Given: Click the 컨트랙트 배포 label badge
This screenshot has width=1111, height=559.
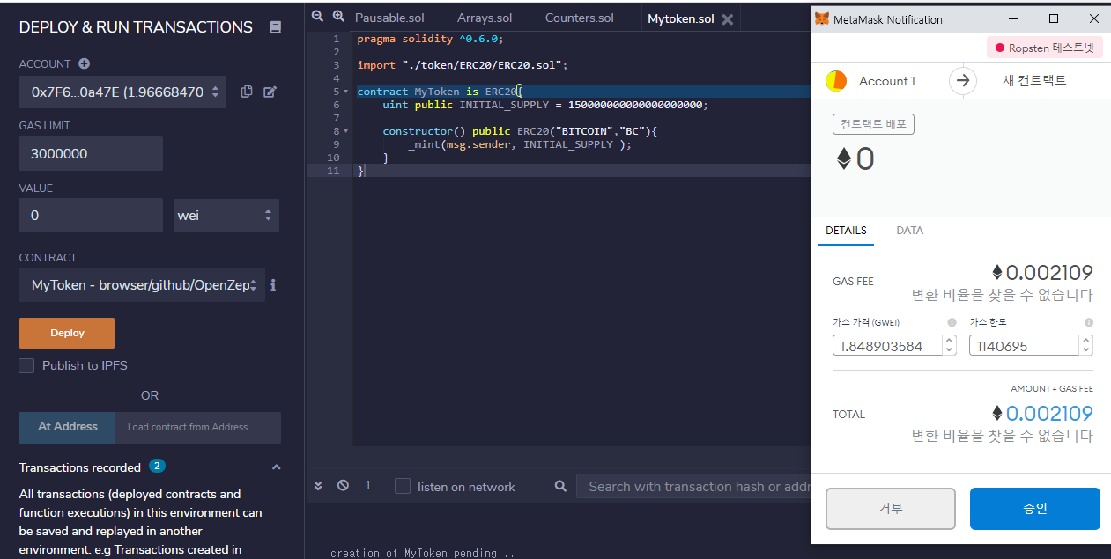Looking at the screenshot, I should coord(873,124).
